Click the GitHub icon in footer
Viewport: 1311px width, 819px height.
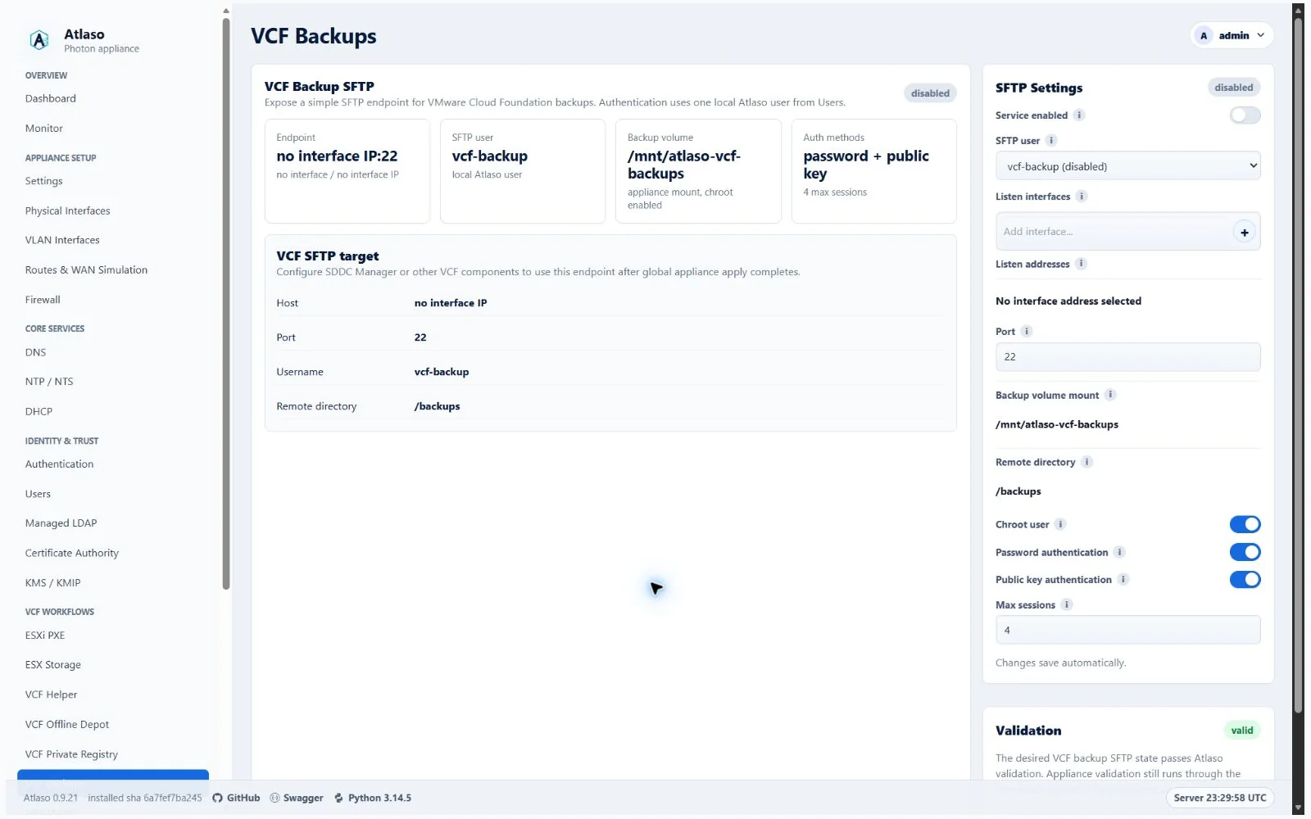coord(217,798)
